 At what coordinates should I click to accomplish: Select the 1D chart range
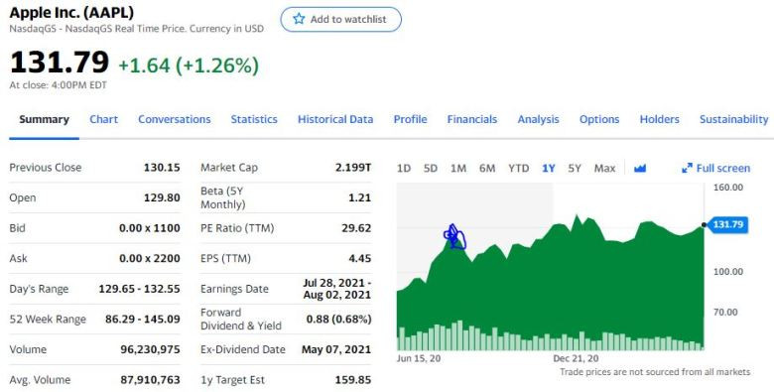403,169
